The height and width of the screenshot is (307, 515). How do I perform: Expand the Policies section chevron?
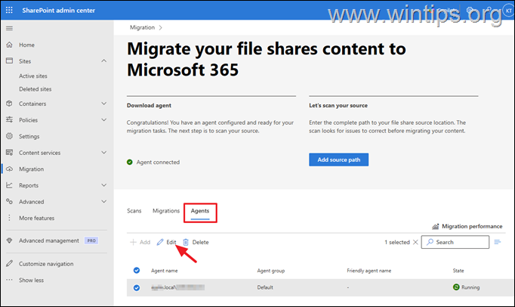pyautogui.click(x=103, y=119)
